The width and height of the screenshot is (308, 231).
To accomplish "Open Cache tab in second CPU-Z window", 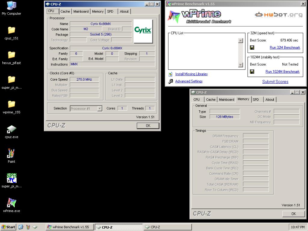I will pyautogui.click(x=211, y=99).
